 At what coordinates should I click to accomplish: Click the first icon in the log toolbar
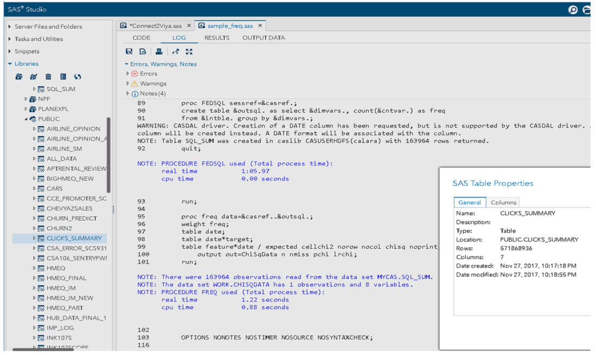[x=129, y=51]
